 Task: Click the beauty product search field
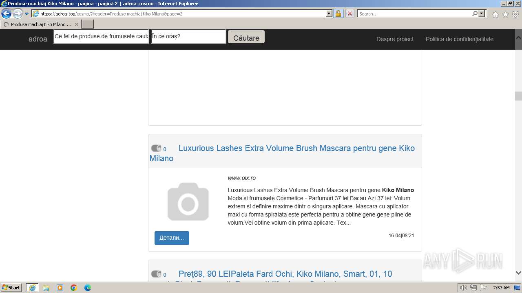point(102,36)
